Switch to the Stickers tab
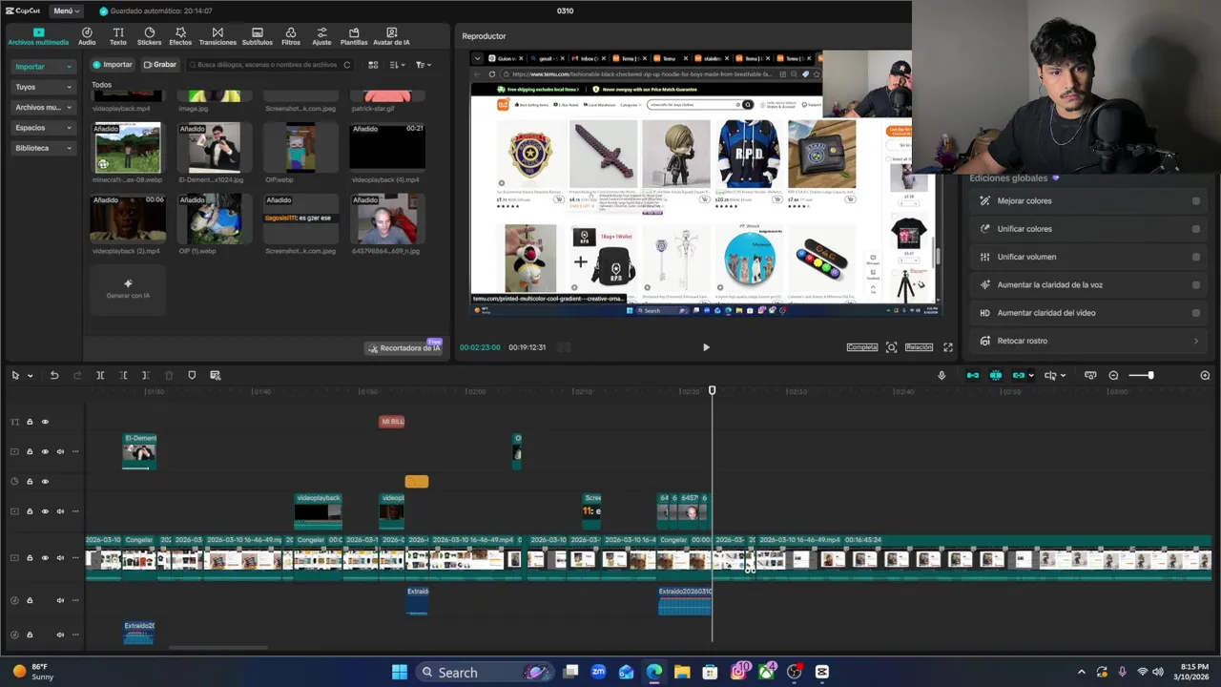Screen dimensions: 1221x687 pos(149,36)
